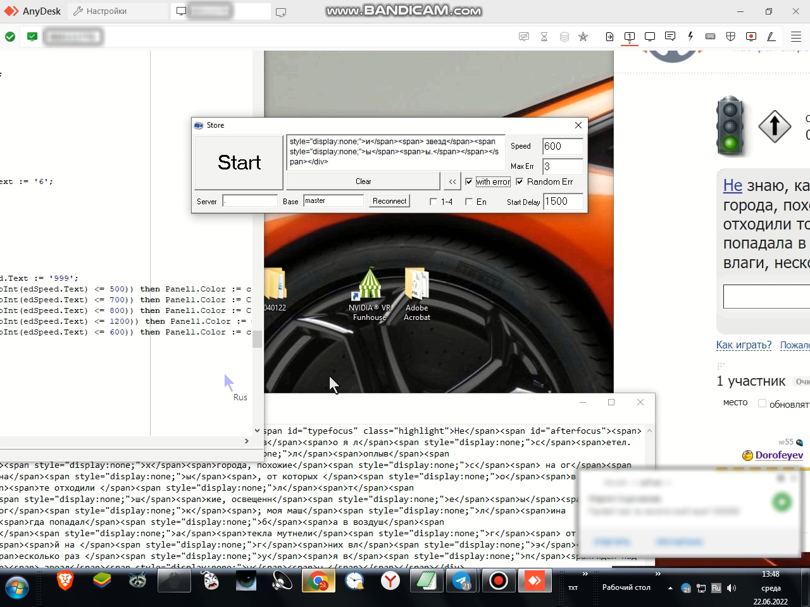Click the Start Delay input field

[x=563, y=202]
